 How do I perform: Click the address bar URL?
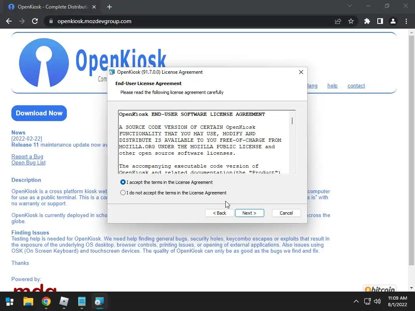[x=94, y=21]
